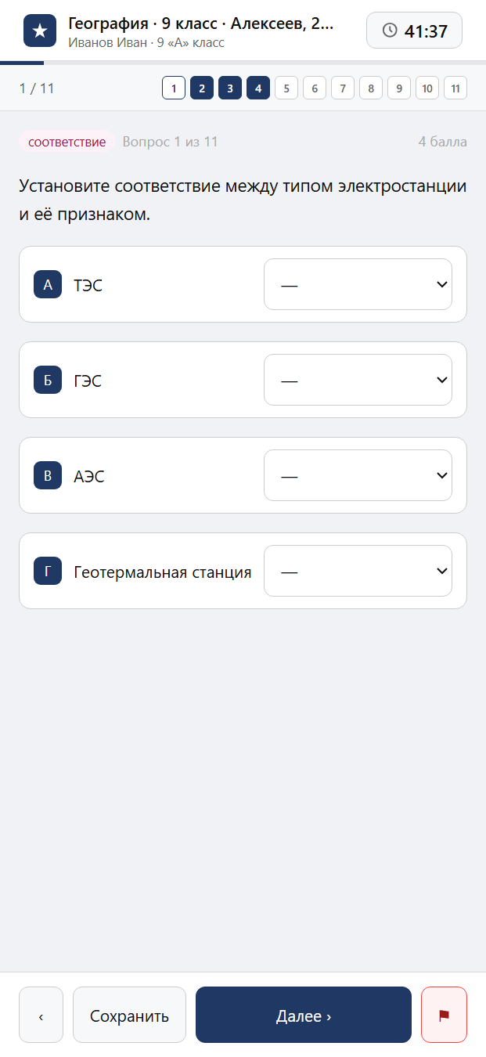The width and height of the screenshot is (486, 1057).
Task: Click the star logo icon in header
Action: [40, 31]
